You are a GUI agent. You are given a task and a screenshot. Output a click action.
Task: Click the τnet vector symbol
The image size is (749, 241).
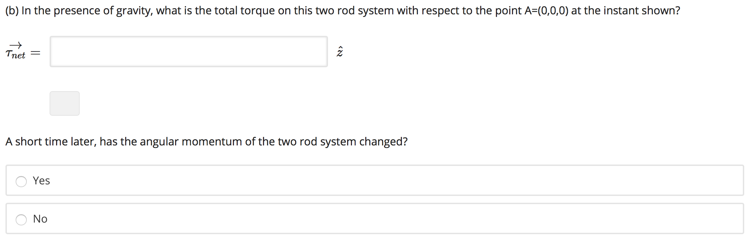point(16,52)
